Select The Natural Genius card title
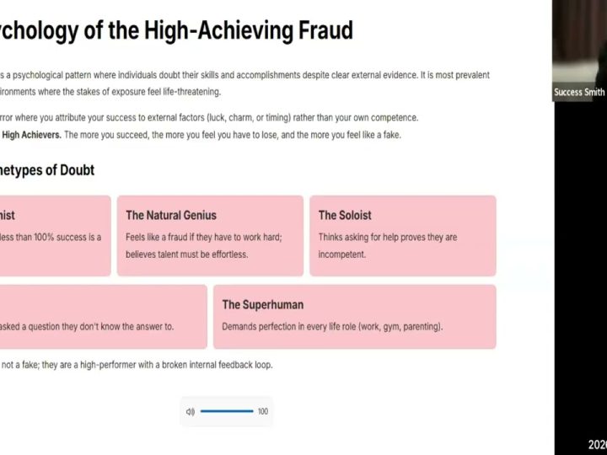Image resolution: width=607 pixels, height=455 pixels. 171,215
